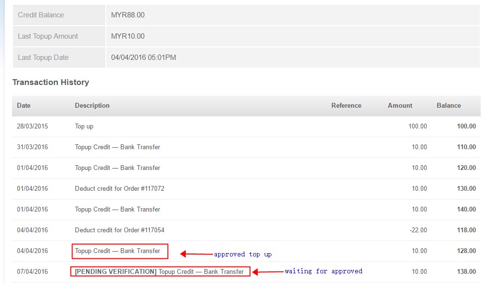Click the Description column header

pos(92,105)
